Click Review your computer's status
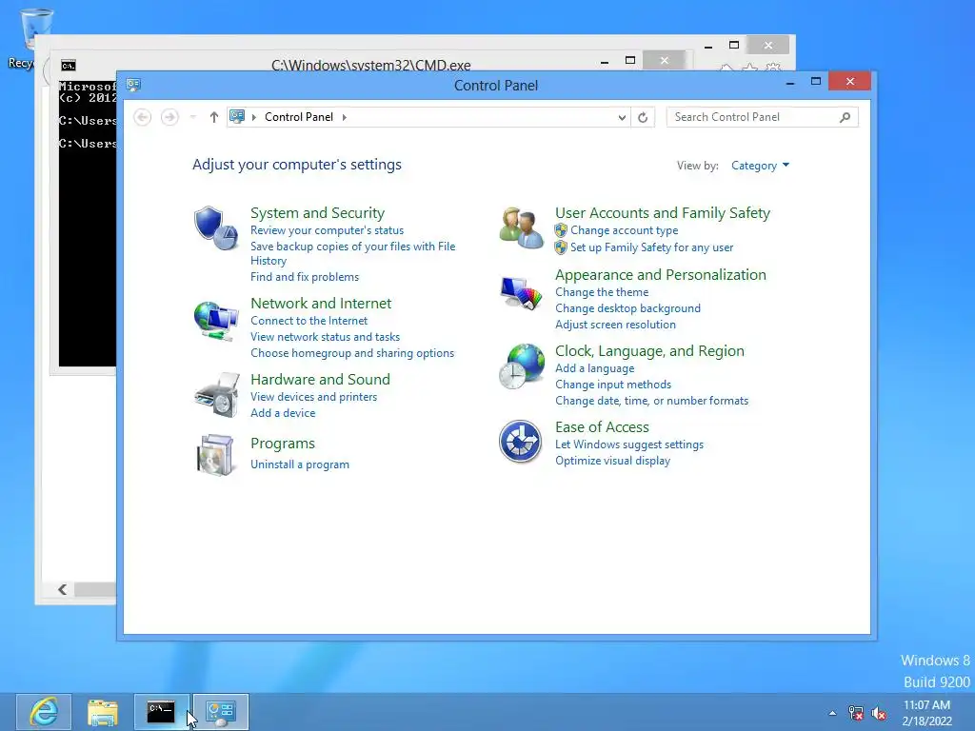The height and width of the screenshot is (731, 975). (x=328, y=230)
